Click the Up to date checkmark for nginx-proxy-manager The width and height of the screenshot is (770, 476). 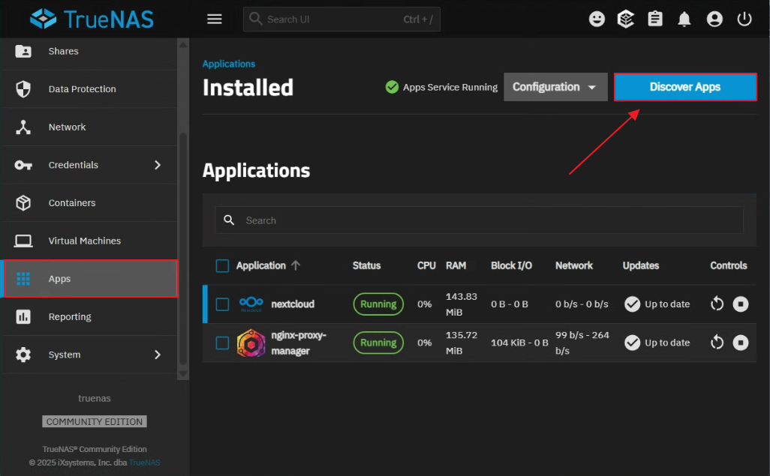pyautogui.click(x=632, y=343)
